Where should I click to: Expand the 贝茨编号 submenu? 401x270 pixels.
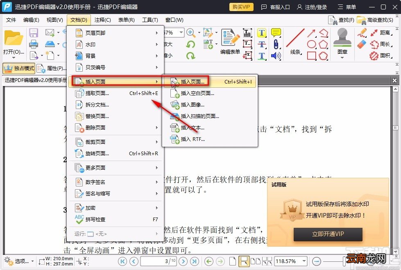coord(117,68)
